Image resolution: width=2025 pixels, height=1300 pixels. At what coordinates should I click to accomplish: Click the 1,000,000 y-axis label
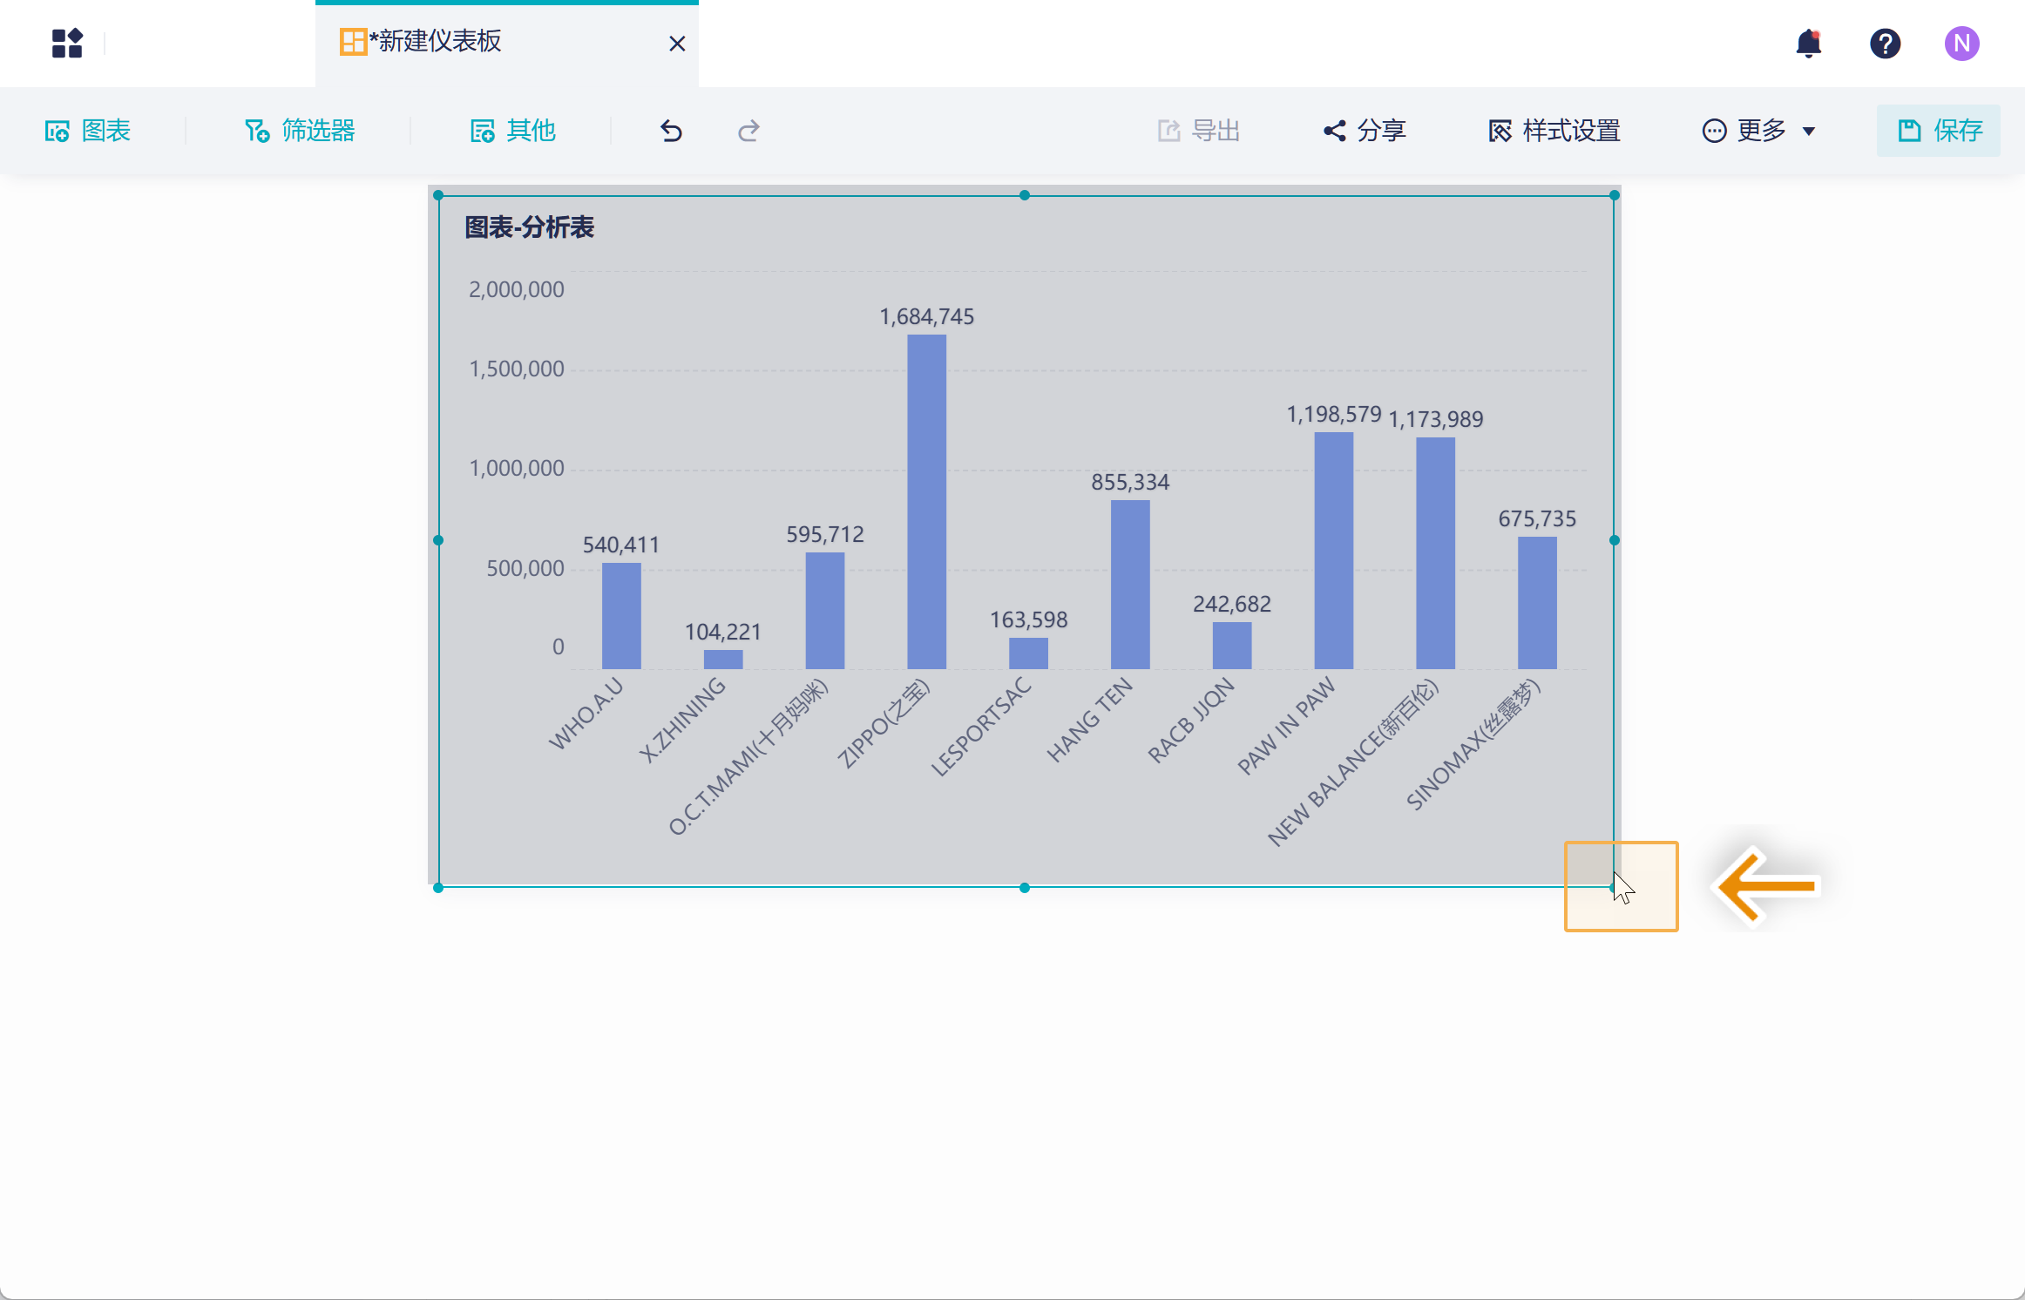click(517, 469)
